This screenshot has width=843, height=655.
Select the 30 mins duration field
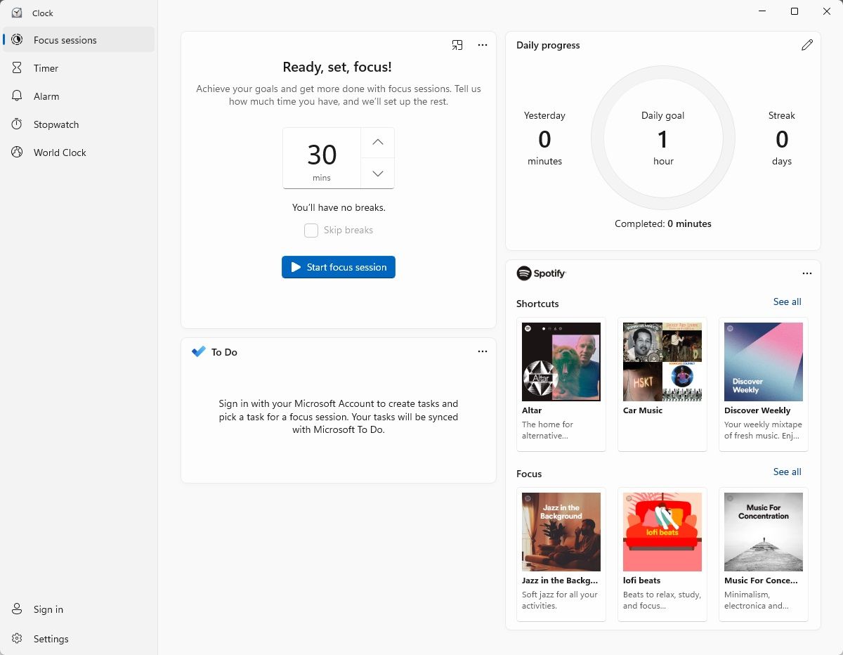tap(322, 158)
